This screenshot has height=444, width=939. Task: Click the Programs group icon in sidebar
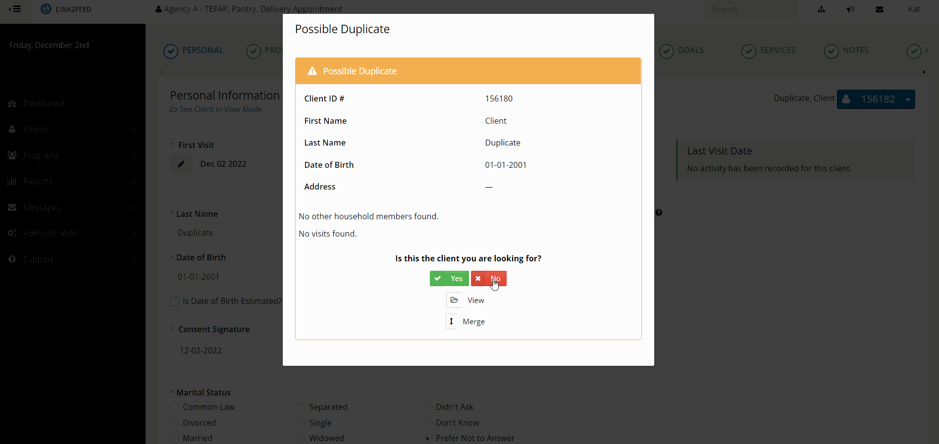click(x=12, y=155)
